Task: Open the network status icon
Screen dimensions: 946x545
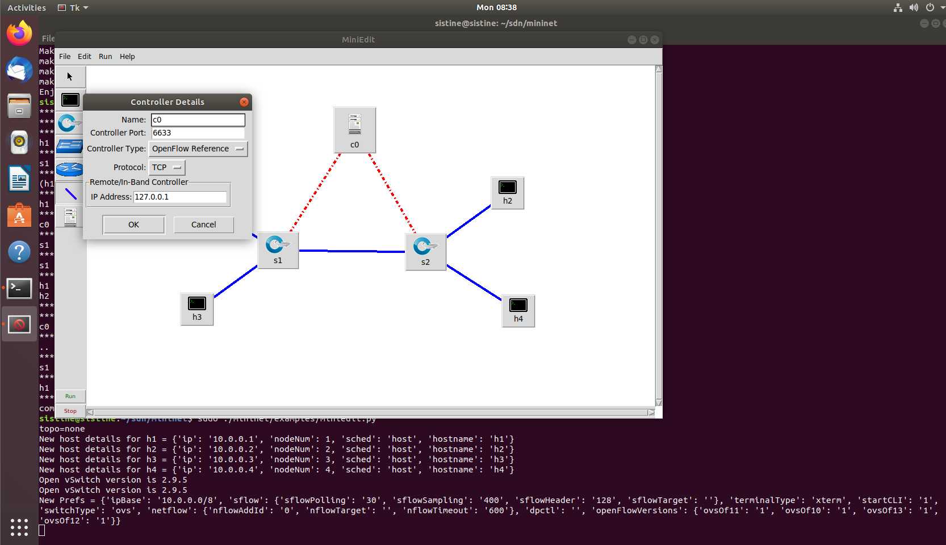Action: (898, 7)
